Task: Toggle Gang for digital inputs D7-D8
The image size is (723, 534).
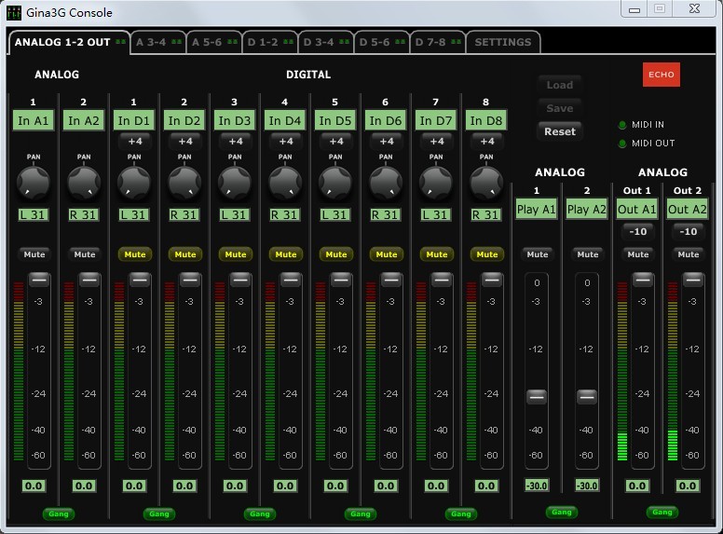Action: [460, 513]
